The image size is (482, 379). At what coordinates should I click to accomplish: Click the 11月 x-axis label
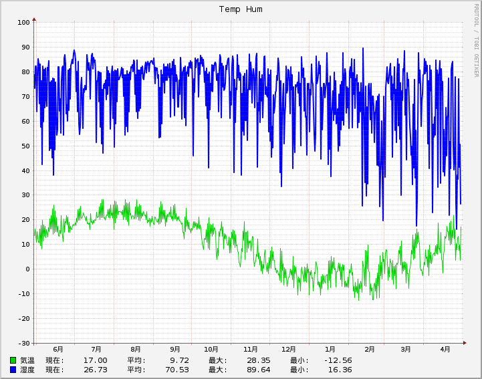(251, 350)
